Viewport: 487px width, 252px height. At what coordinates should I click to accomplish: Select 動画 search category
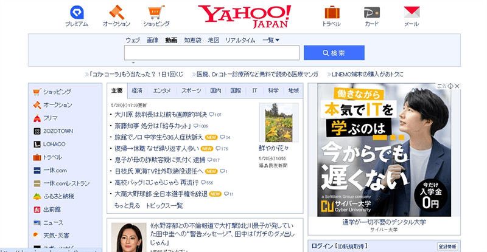[171, 40]
